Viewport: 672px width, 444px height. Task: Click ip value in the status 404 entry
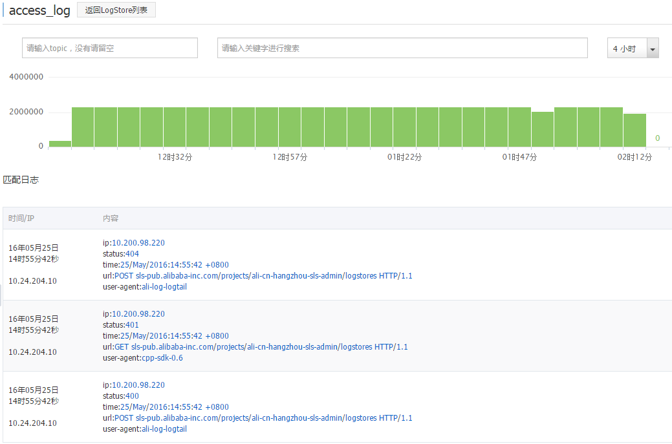click(138, 243)
